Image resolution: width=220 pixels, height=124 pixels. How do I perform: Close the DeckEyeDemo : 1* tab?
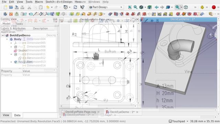(x=137, y=112)
